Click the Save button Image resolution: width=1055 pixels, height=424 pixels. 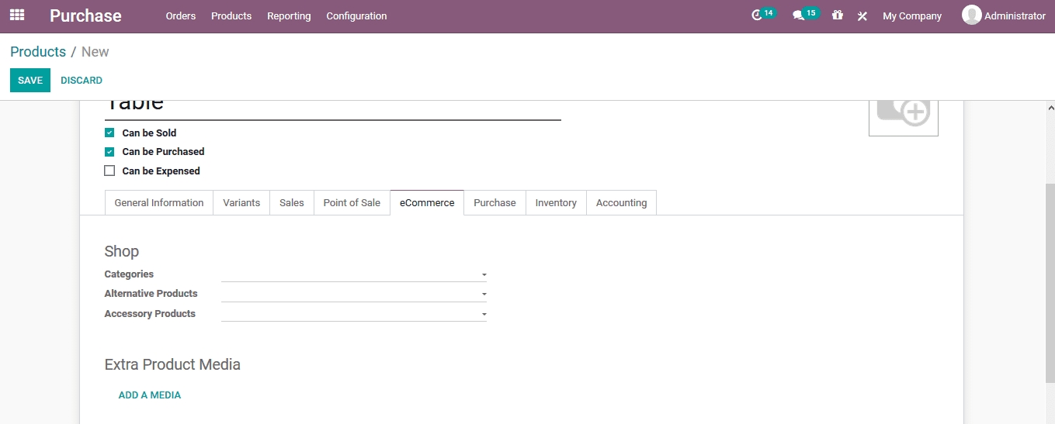click(x=30, y=81)
